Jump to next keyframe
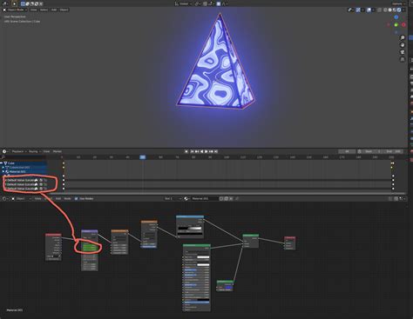413x319 pixels. tap(211, 151)
